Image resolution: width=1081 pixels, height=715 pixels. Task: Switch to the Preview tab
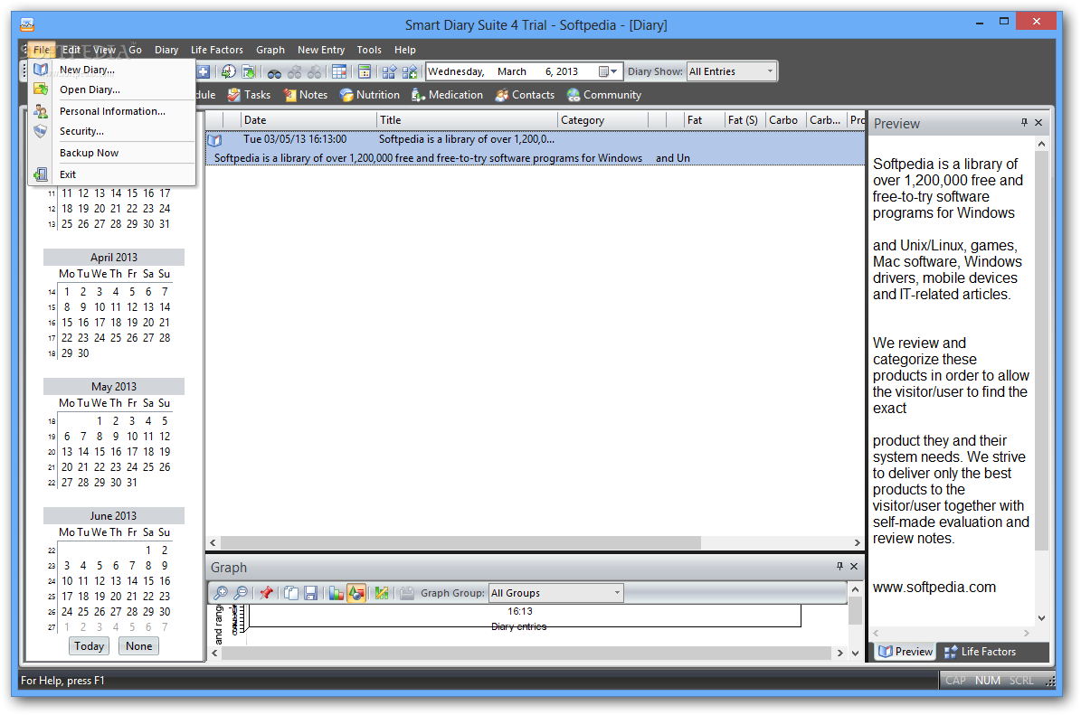[x=906, y=652]
